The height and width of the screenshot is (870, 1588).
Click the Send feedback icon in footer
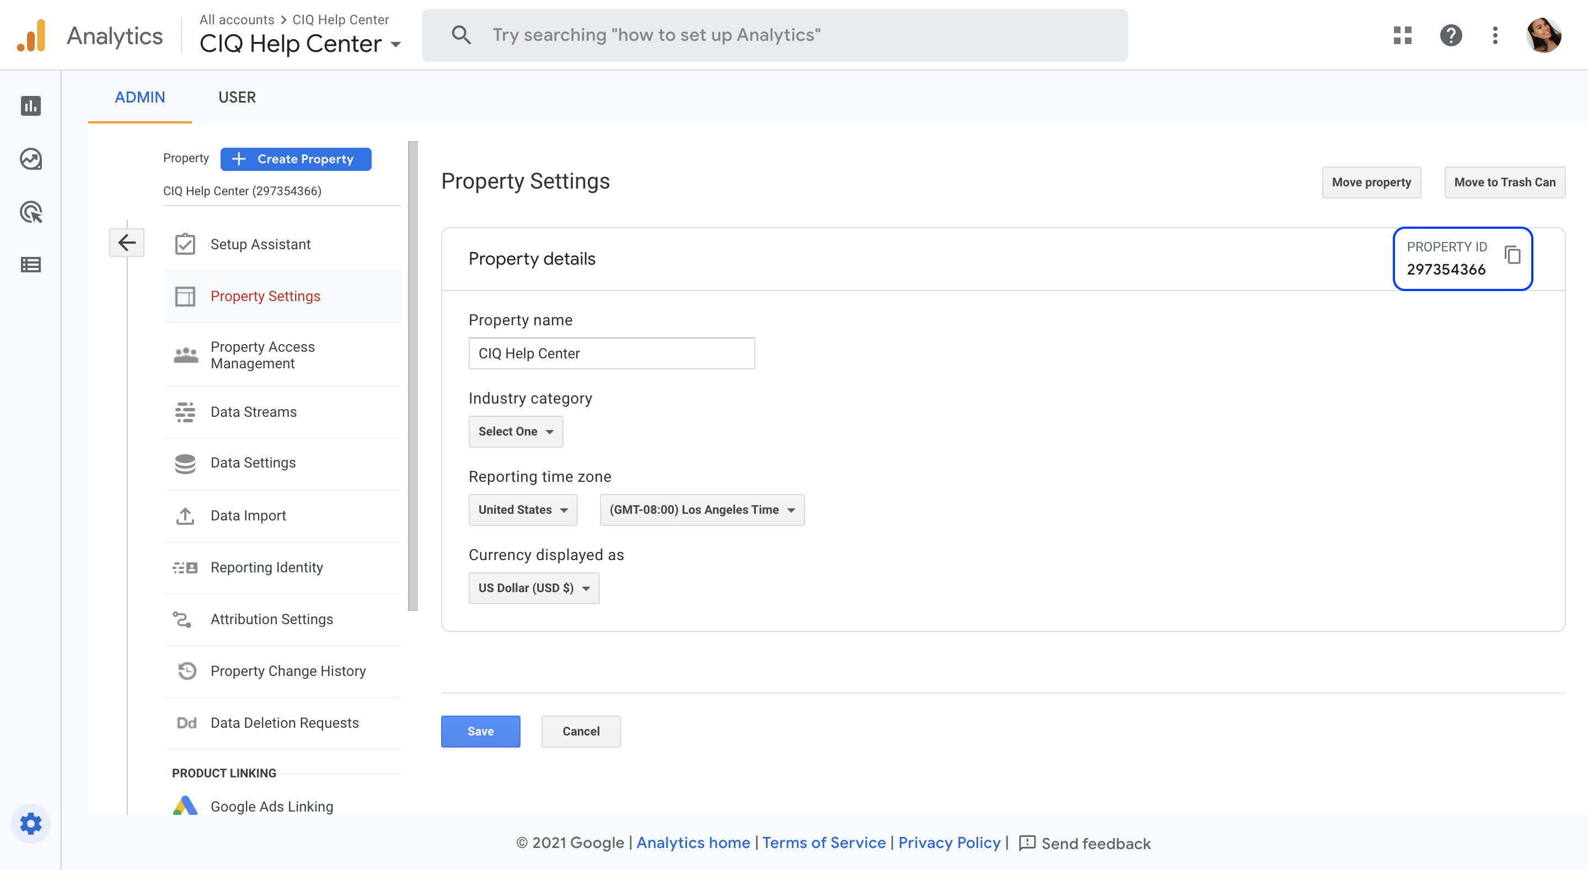tap(1027, 843)
